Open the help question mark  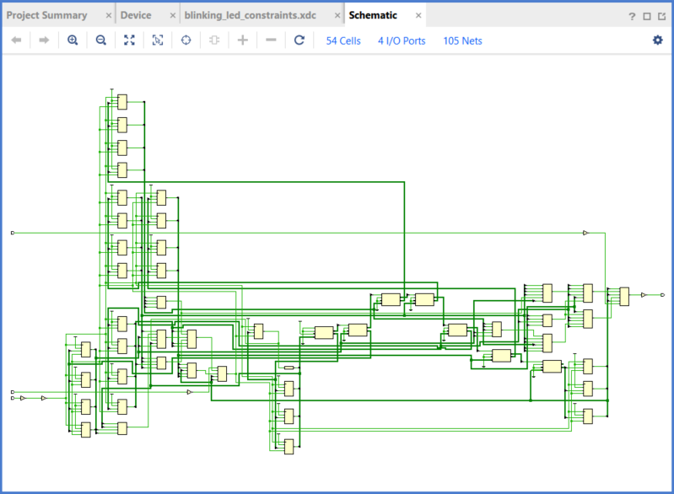632,17
